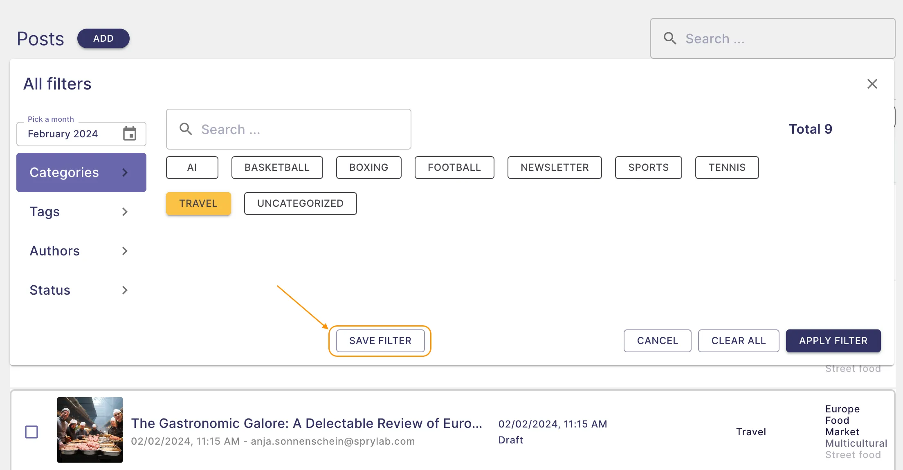Screen dimensions: 903x470
Task: Expand the Status chevron arrow
Action: [x=125, y=290]
